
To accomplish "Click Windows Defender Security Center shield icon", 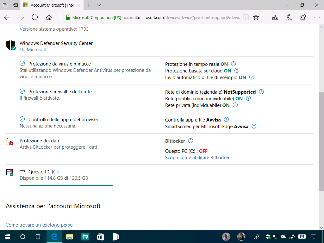I will tap(10, 45).
